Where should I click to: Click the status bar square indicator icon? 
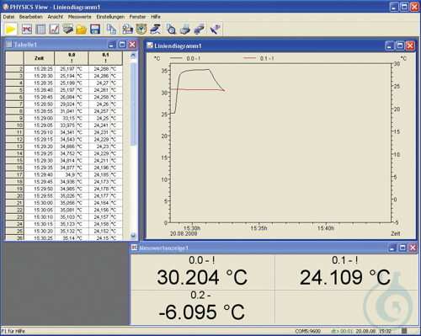[404, 331]
